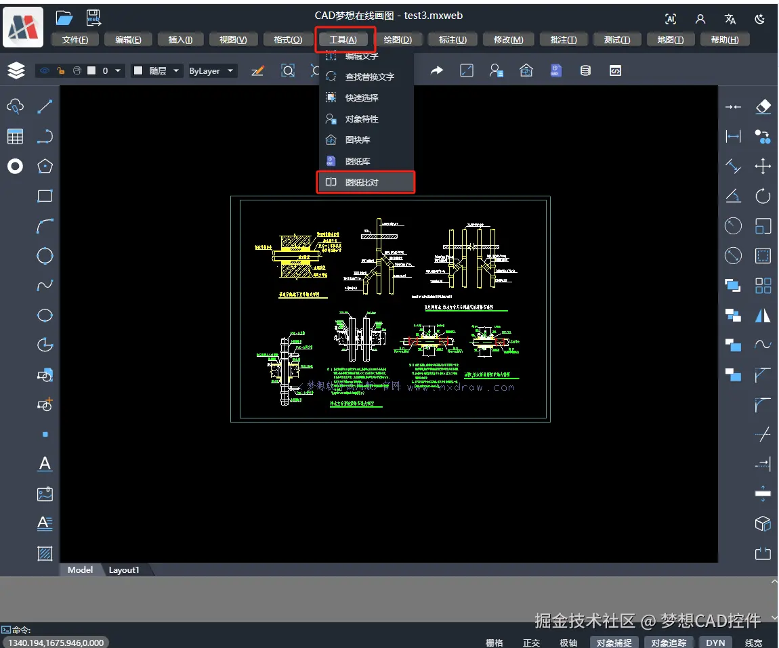Image resolution: width=779 pixels, height=648 pixels.
Task: Click the layer color white swatch
Action: click(x=91, y=70)
